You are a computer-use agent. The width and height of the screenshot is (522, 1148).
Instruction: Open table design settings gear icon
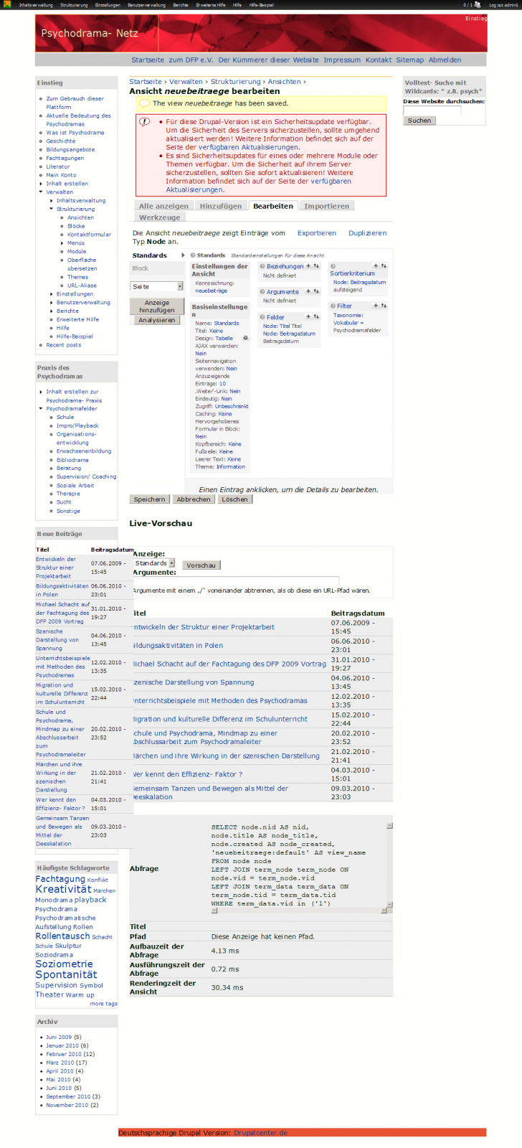point(246,338)
